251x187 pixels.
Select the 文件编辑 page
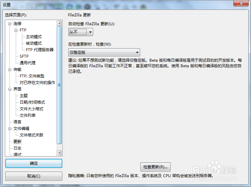(x=21, y=129)
